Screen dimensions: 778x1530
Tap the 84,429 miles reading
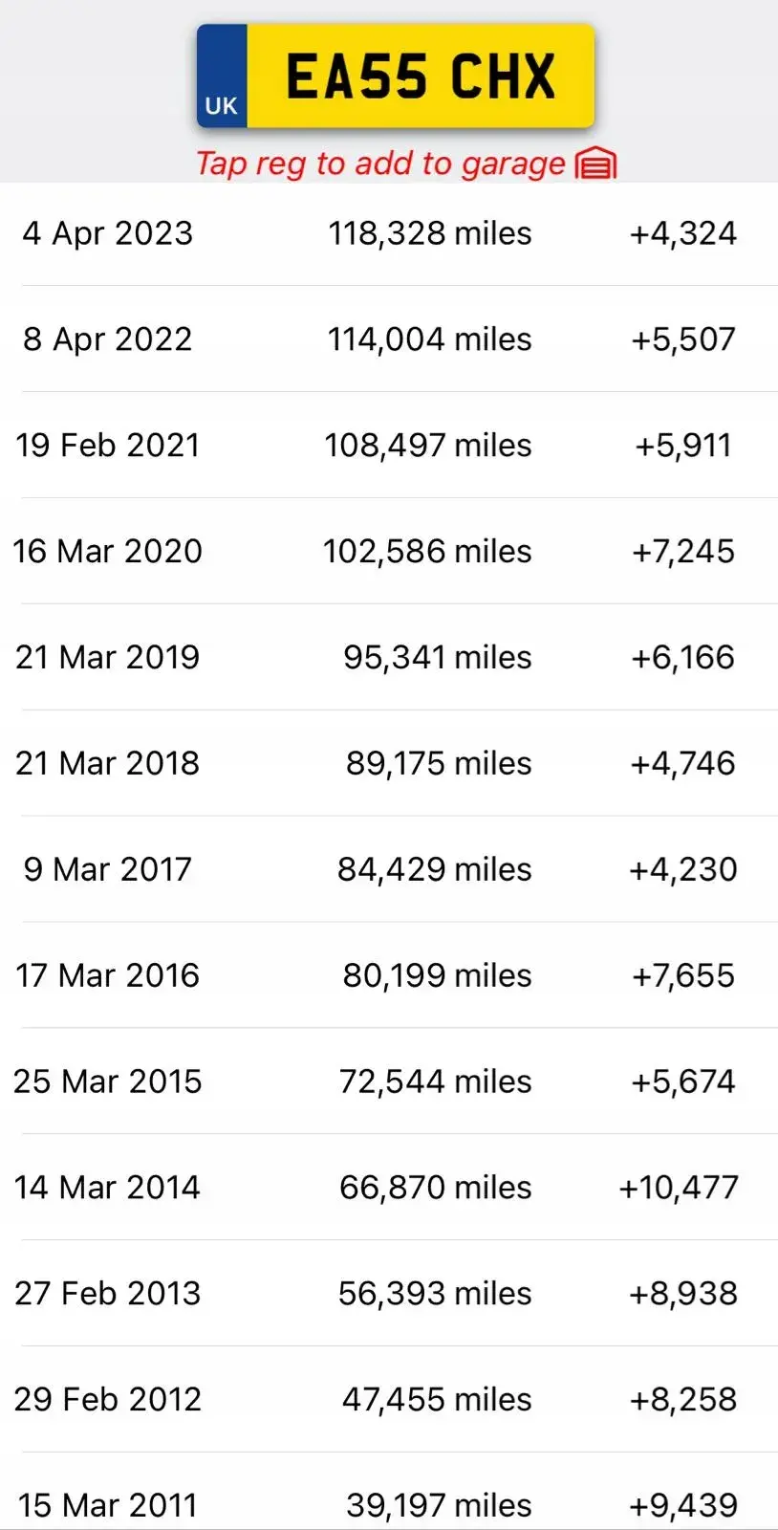click(x=434, y=870)
